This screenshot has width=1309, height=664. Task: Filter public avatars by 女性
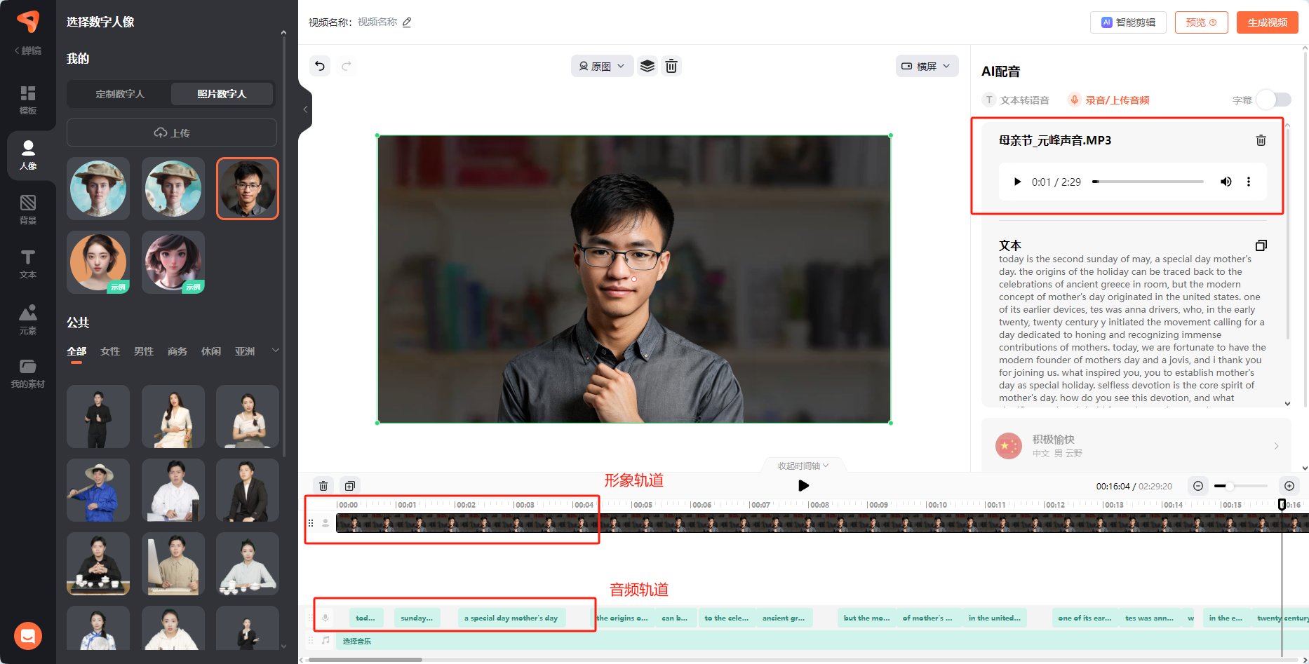110,351
